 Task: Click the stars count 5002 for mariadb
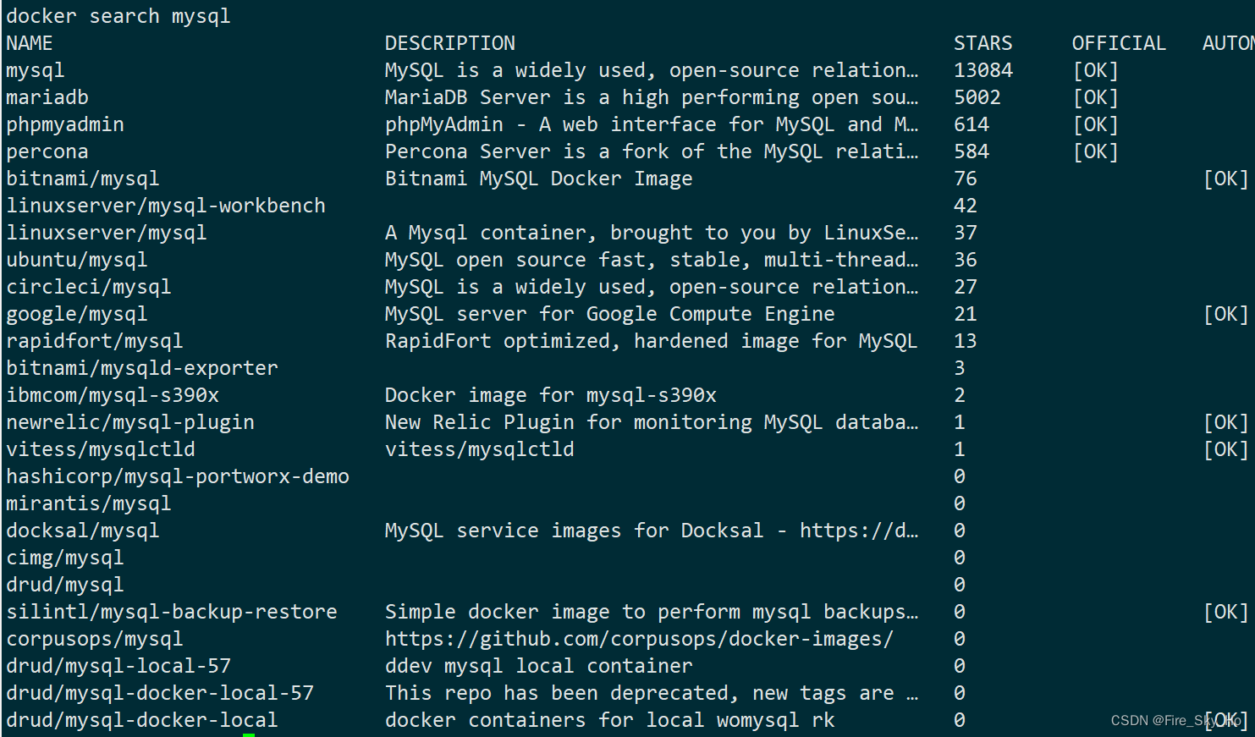(977, 97)
